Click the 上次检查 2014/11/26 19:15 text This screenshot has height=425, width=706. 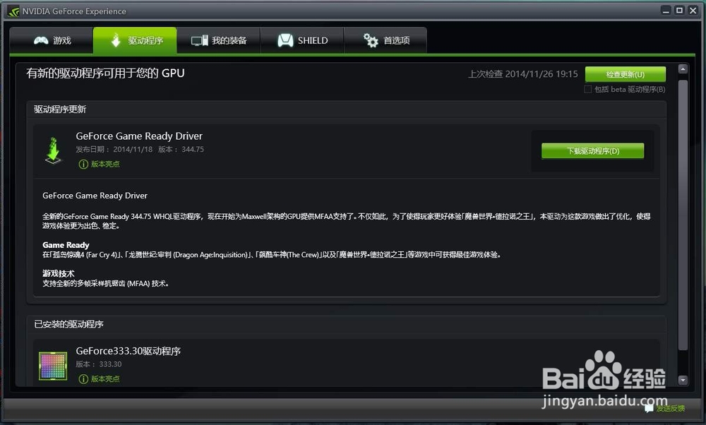[522, 74]
